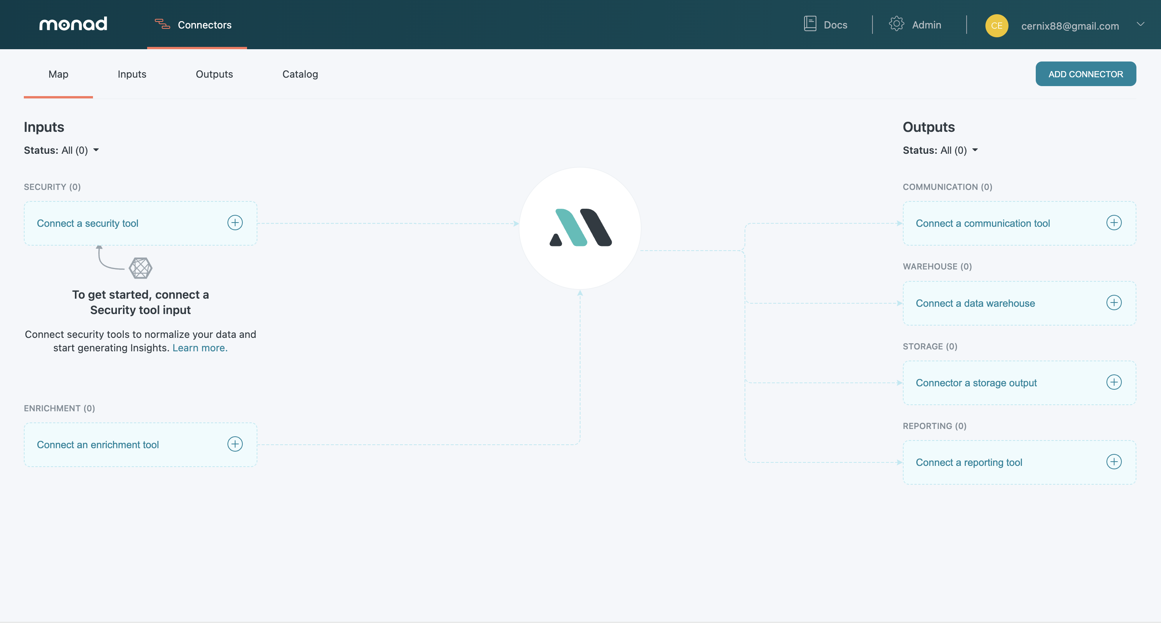Click the plus icon for storage output
This screenshot has height=625, width=1161.
tap(1114, 382)
